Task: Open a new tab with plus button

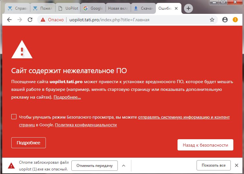Action: [189, 8]
